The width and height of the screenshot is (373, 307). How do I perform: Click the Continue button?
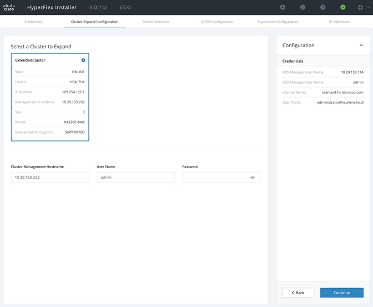pyautogui.click(x=341, y=293)
